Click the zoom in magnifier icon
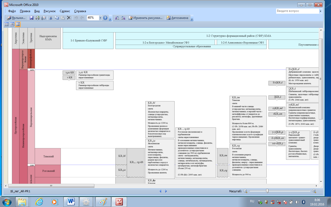Screen dimensions: 331x207 tap(314, 191)
